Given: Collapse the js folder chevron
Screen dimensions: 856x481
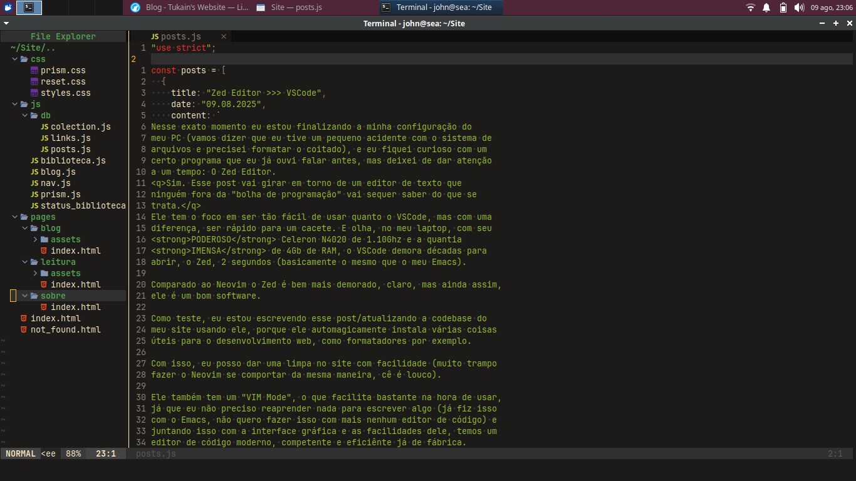Looking at the screenshot, I should coord(15,104).
